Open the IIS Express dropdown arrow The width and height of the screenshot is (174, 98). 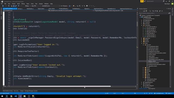coord(68,6)
